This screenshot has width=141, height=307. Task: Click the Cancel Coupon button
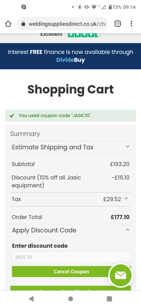71,272
